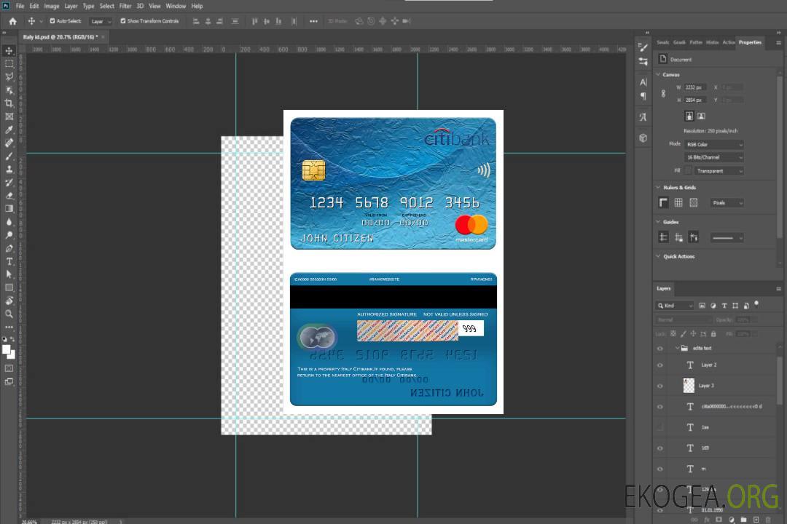The width and height of the screenshot is (787, 524).
Task: Select the Path Selection tool
Action: 9,274
